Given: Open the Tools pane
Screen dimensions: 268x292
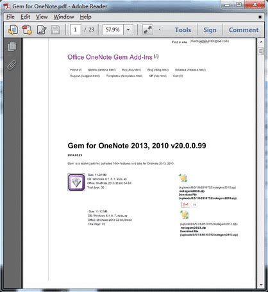Looking at the screenshot, I should (x=183, y=30).
